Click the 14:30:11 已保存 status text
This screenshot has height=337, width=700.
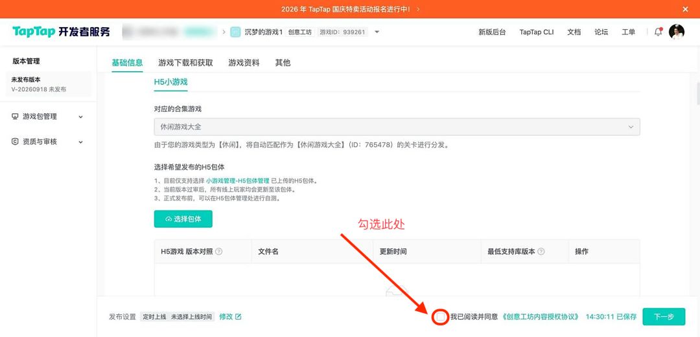611,317
